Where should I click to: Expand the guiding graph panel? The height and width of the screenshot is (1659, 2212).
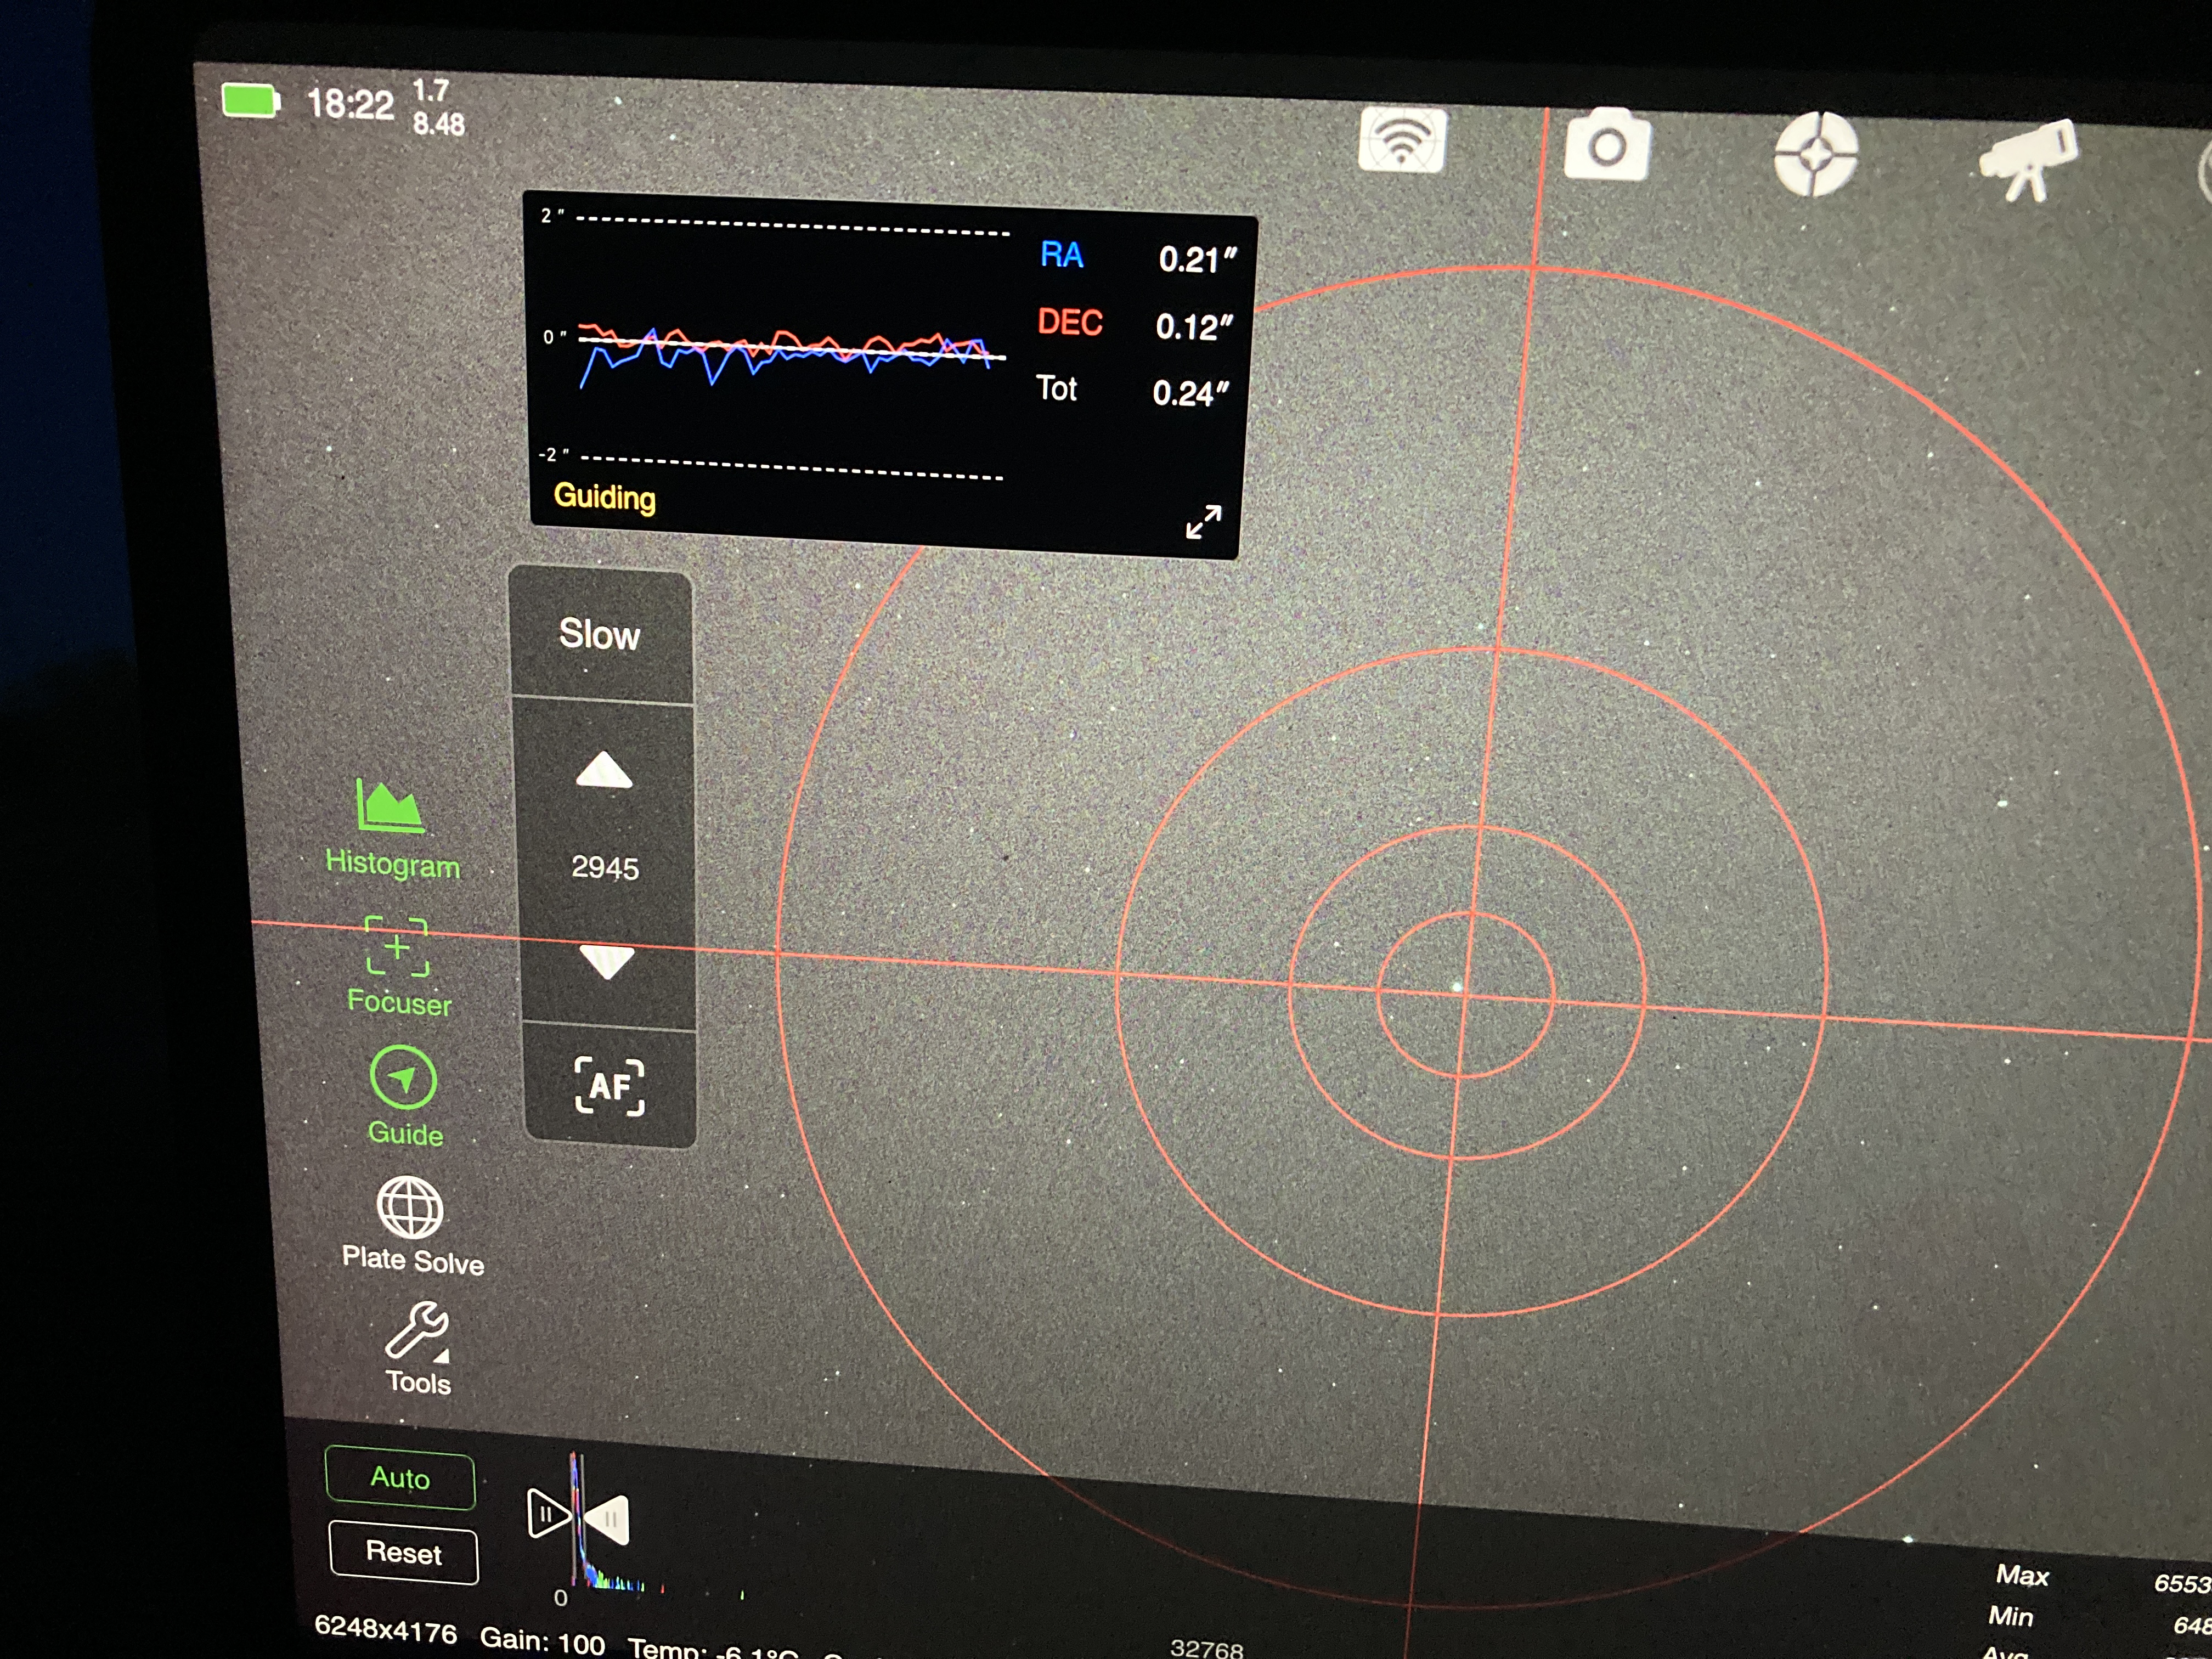[x=1203, y=521]
